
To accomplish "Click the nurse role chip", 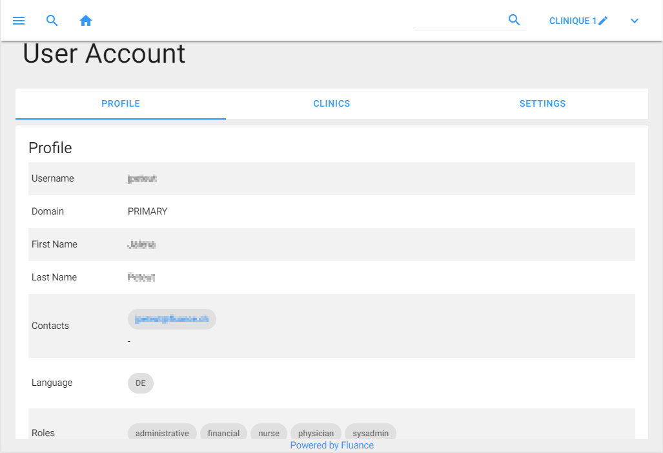I will (269, 433).
